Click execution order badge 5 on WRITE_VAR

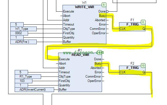pos(104,5)
